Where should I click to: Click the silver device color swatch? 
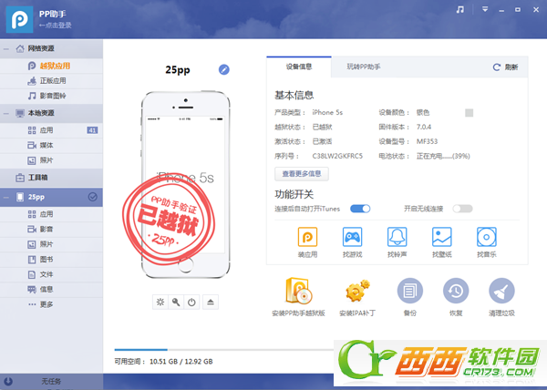470,113
